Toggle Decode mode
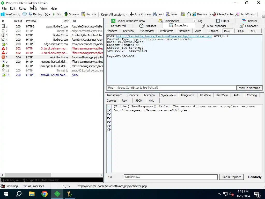Viewport: 265px width, 199px height. (x=89, y=14)
